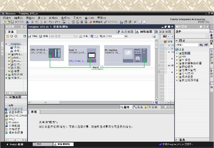
Task: Collapse the 详细视图 details view section
Action: coord(6,97)
